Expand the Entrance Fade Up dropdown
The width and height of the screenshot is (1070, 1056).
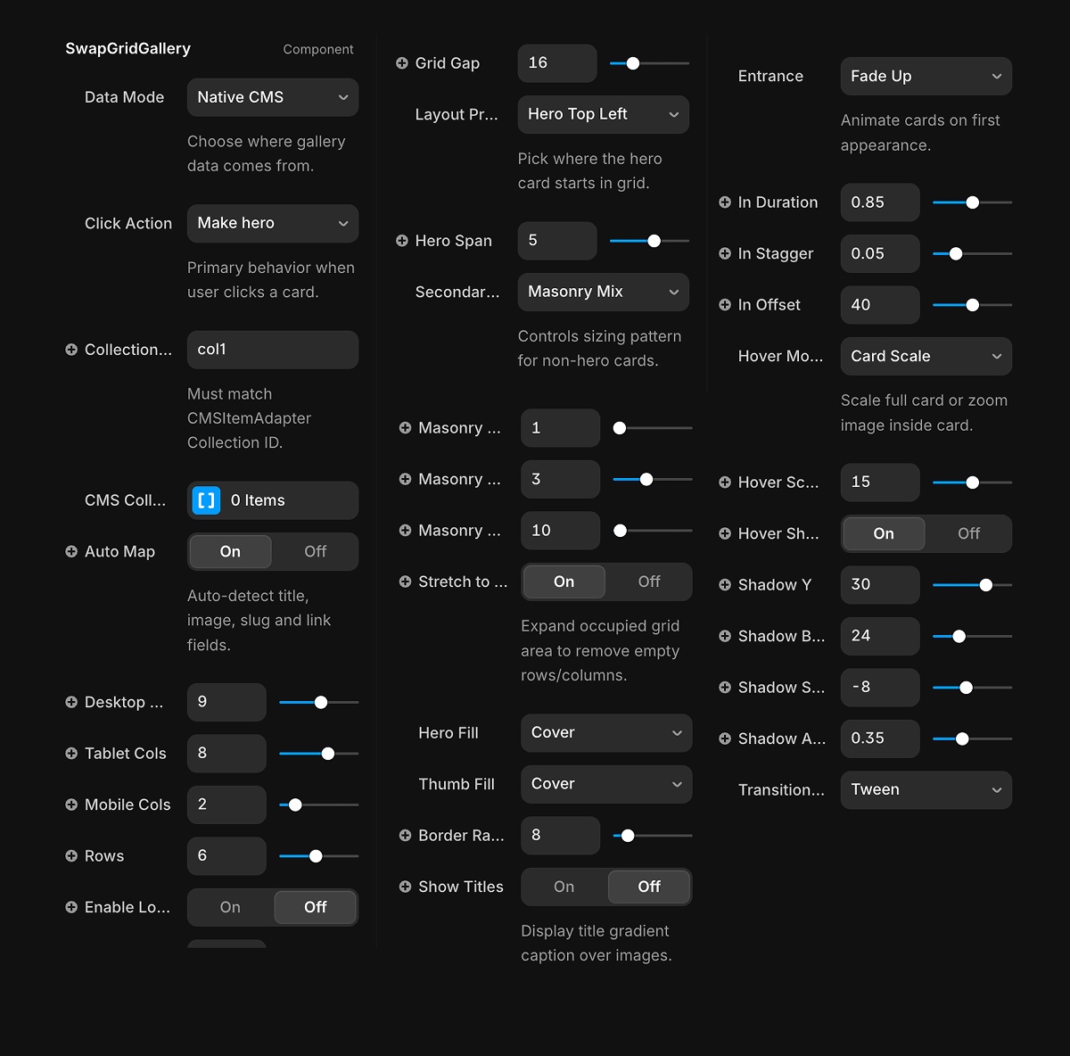tap(926, 77)
